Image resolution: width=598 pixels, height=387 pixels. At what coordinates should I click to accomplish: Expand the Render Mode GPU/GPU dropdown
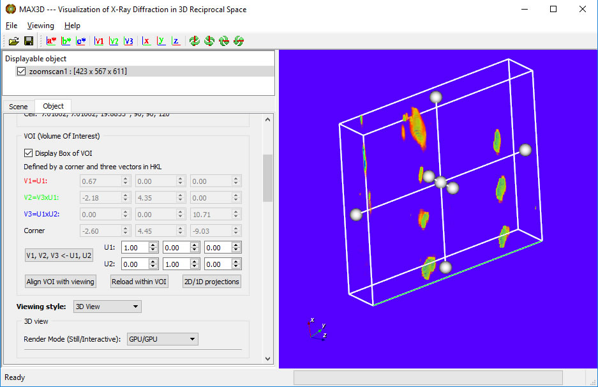tap(163, 339)
